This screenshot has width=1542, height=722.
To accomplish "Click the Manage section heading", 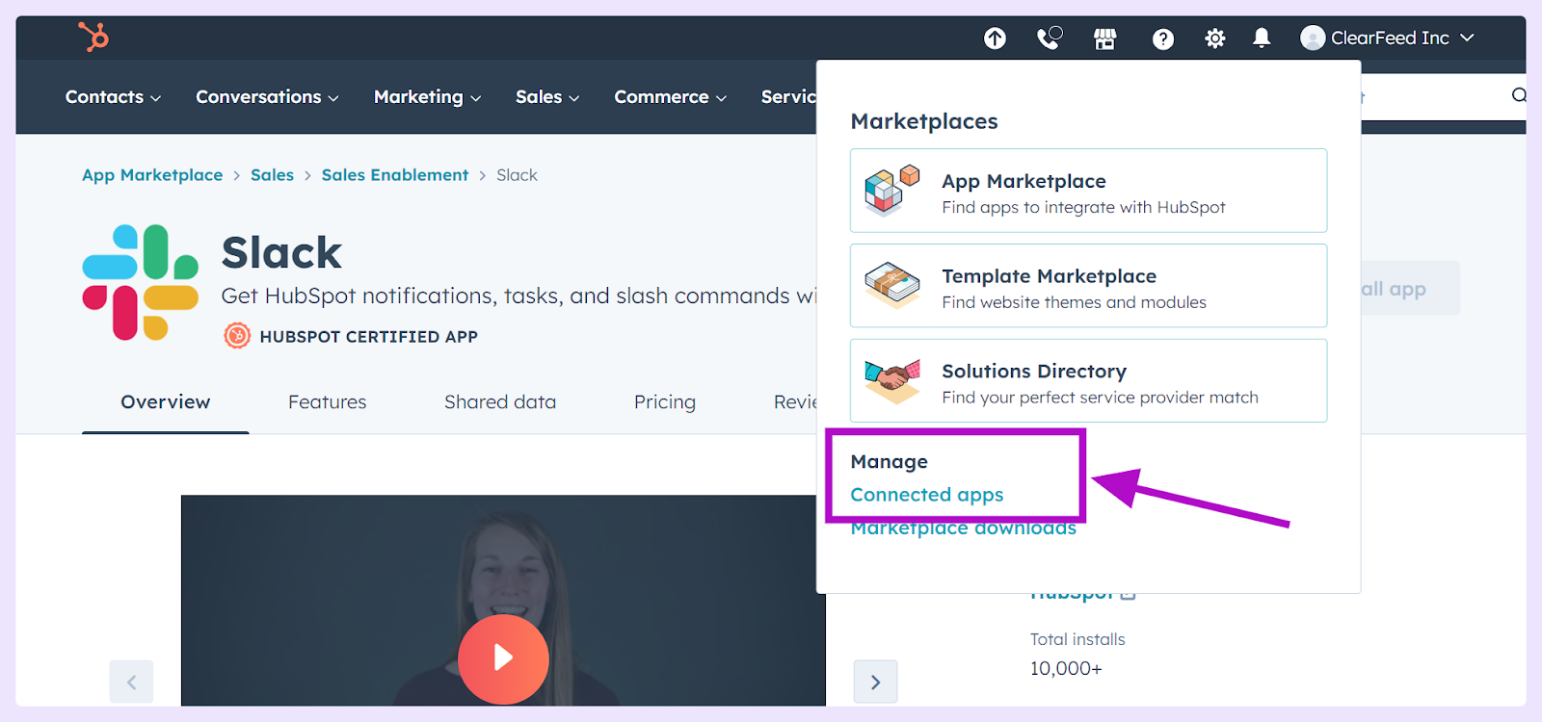I will point(889,461).
